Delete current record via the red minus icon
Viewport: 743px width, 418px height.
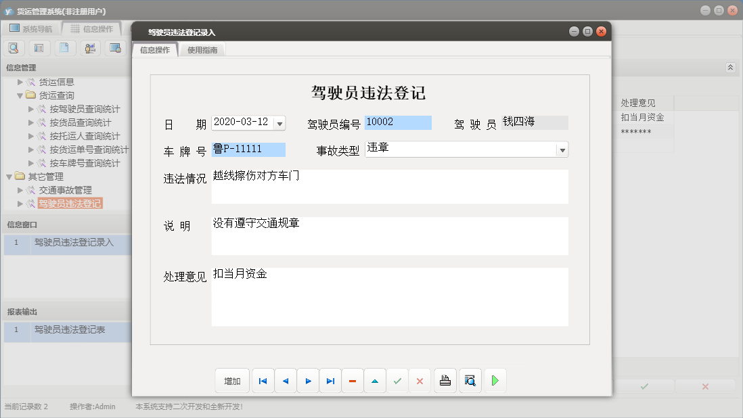point(353,380)
